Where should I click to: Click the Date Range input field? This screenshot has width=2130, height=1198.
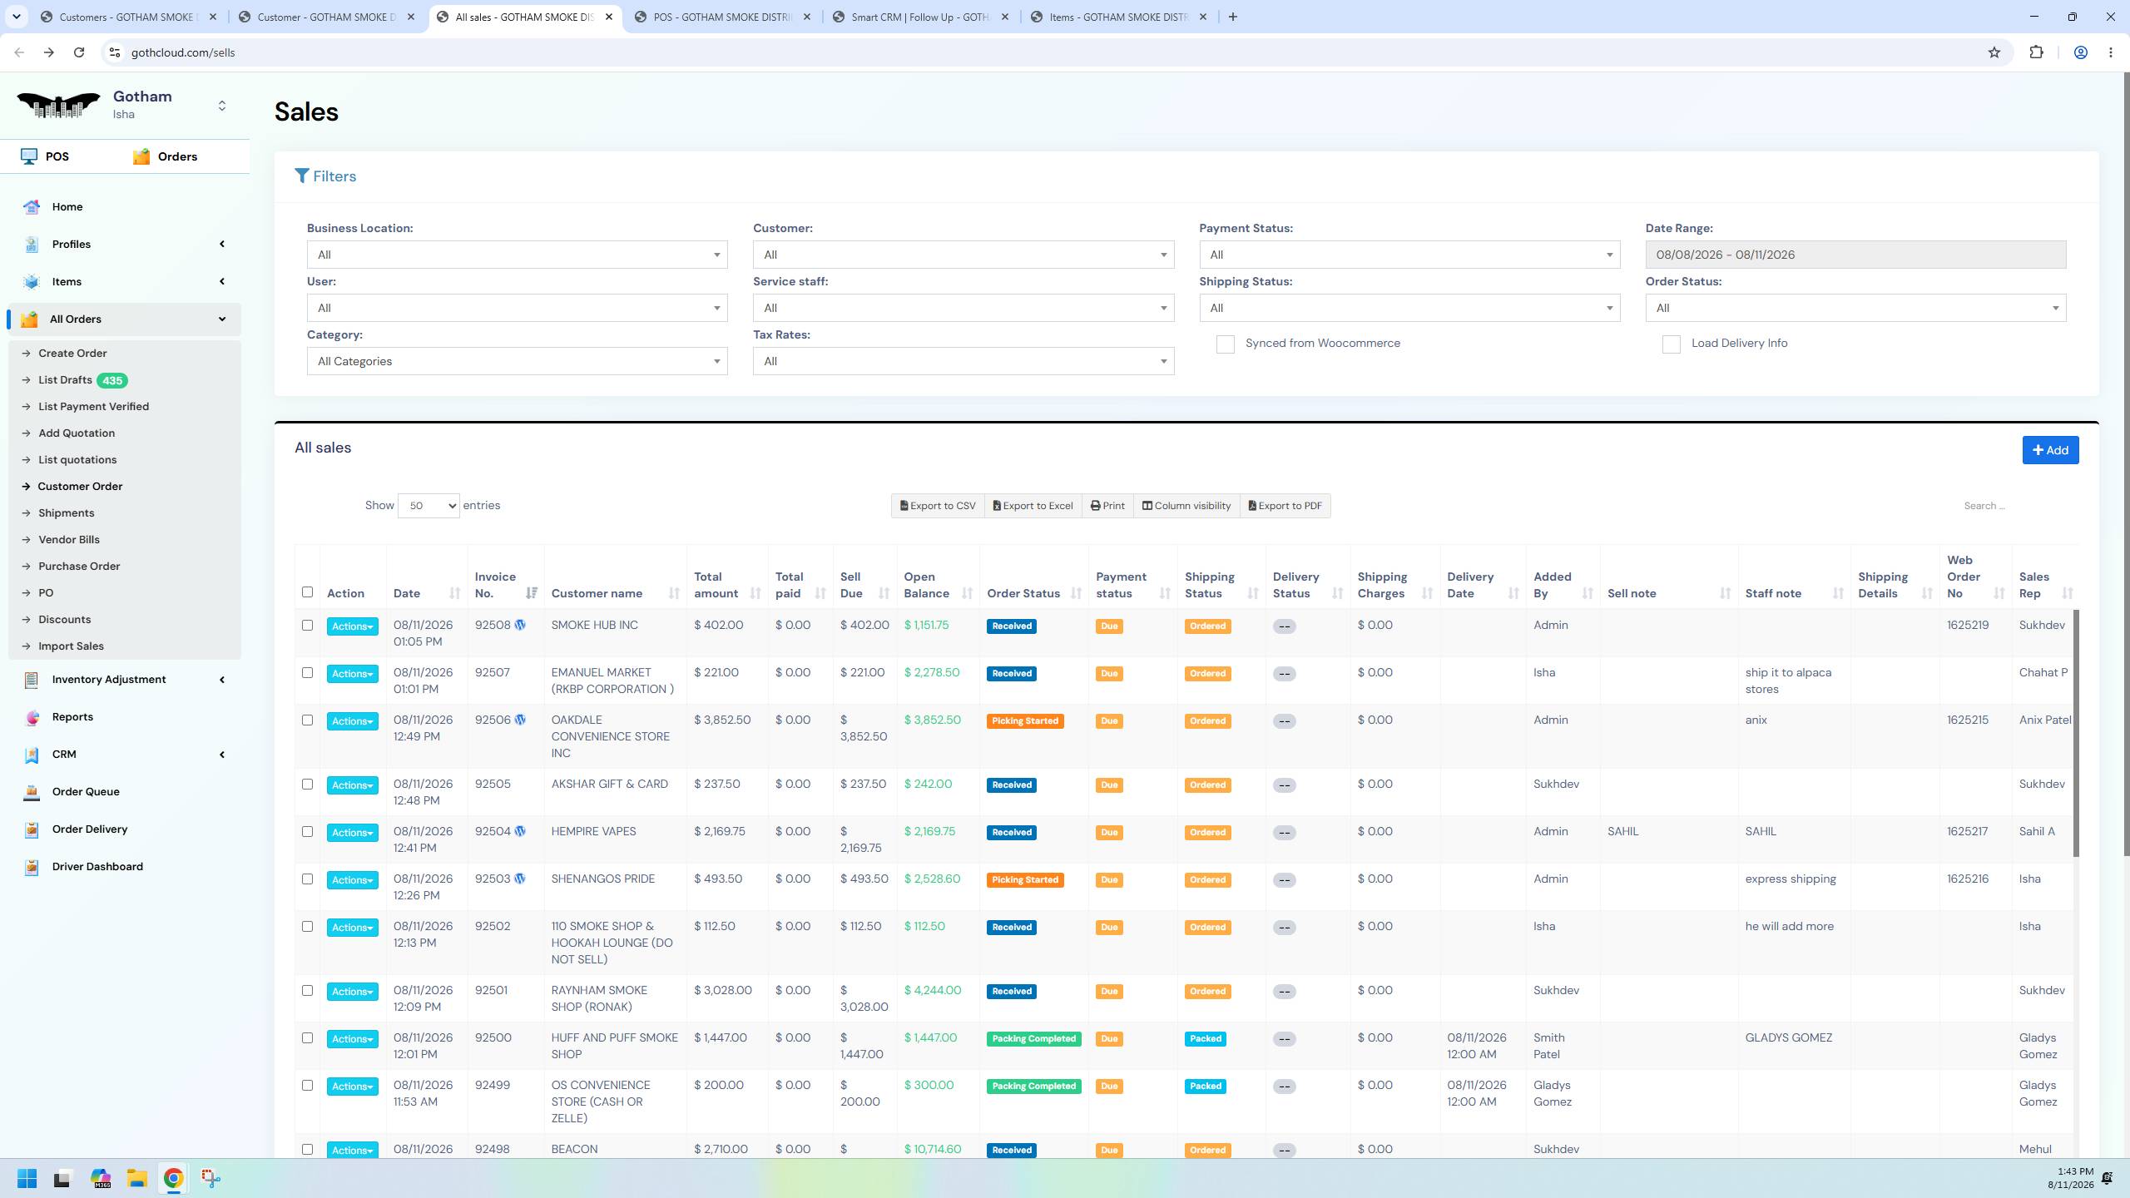click(1855, 255)
